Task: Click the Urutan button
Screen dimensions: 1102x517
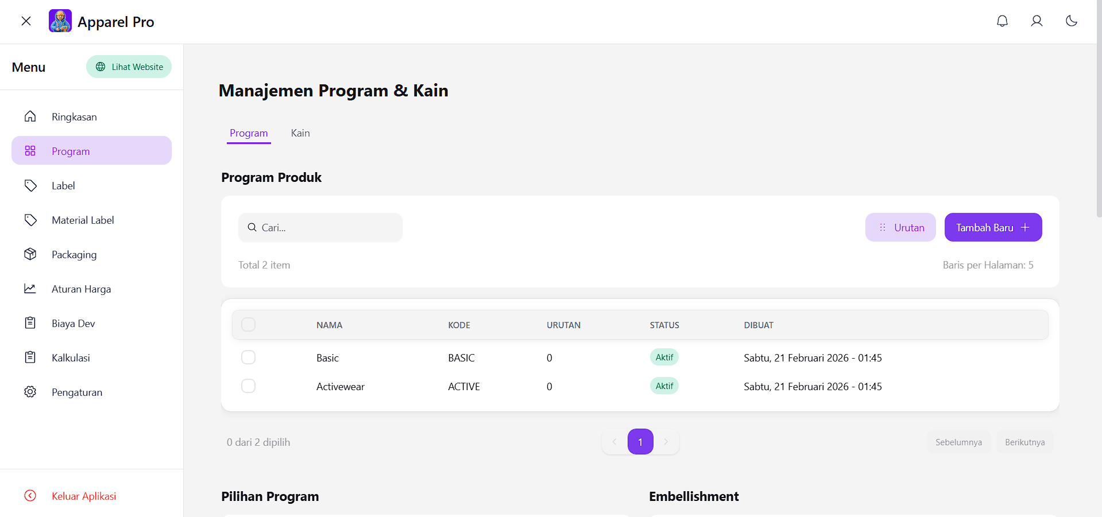Action: click(900, 227)
